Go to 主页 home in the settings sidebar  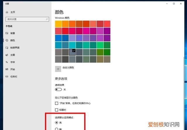(11, 12)
